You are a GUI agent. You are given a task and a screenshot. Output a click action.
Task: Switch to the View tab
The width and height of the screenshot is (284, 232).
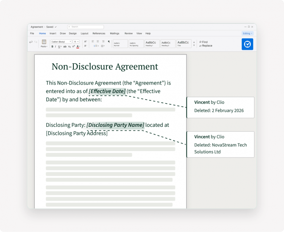coord(139,33)
